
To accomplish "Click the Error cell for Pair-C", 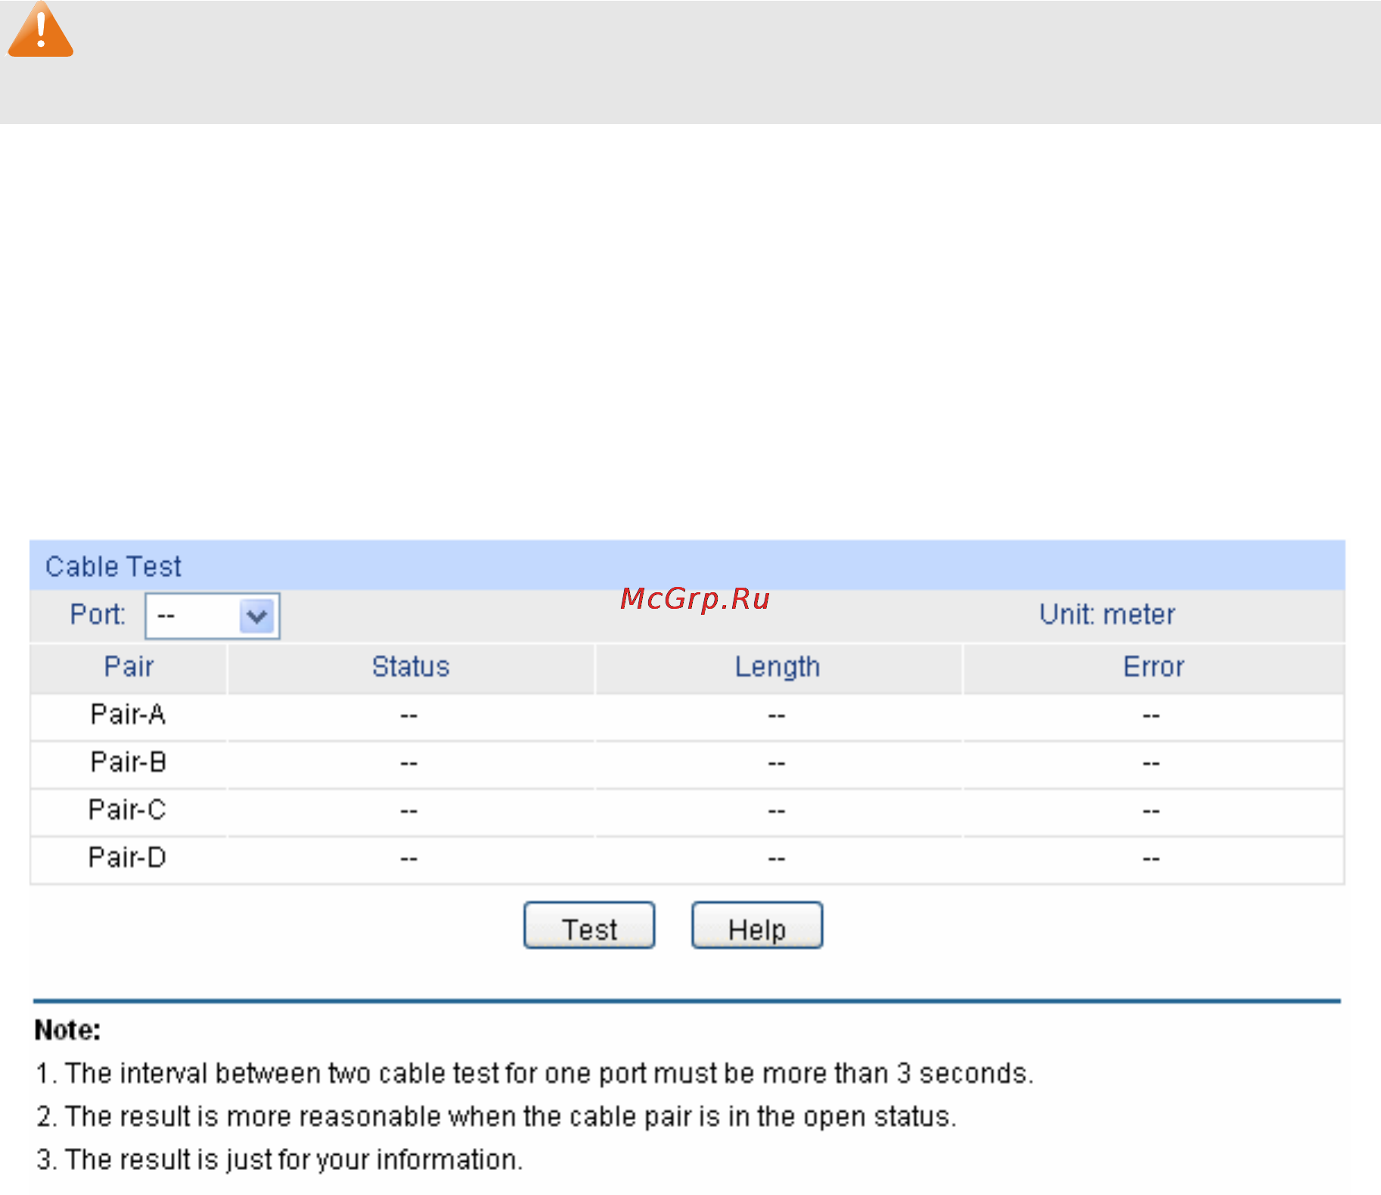I will click(1153, 812).
